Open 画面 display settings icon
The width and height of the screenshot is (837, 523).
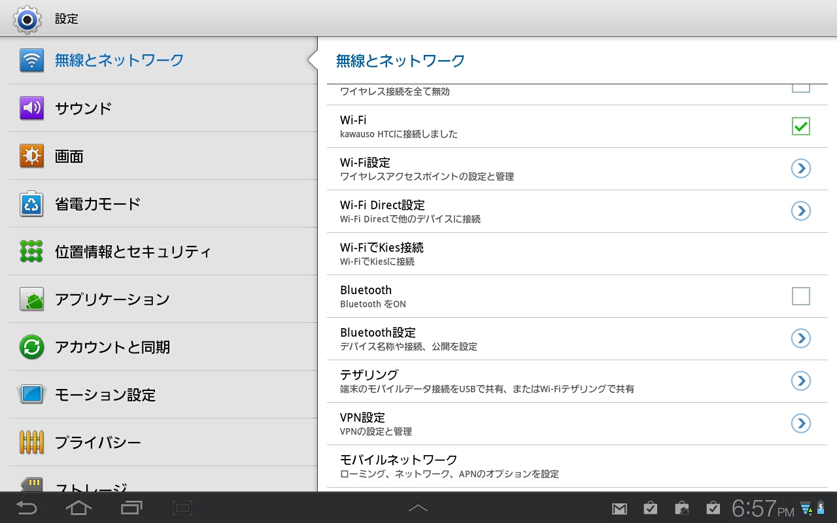31,156
